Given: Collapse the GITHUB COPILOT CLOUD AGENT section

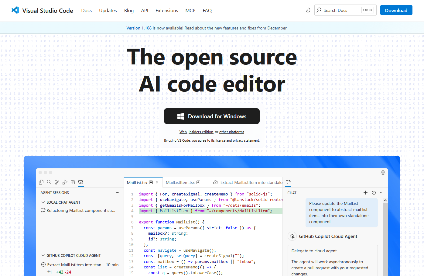Looking at the screenshot, I should point(43,255).
